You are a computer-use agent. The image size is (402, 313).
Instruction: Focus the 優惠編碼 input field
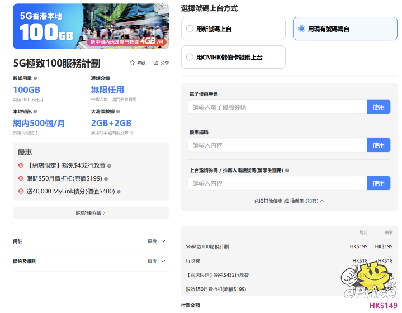tap(277, 145)
